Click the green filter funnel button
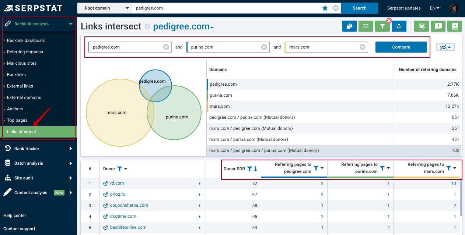465x235 pixels. click(382, 26)
